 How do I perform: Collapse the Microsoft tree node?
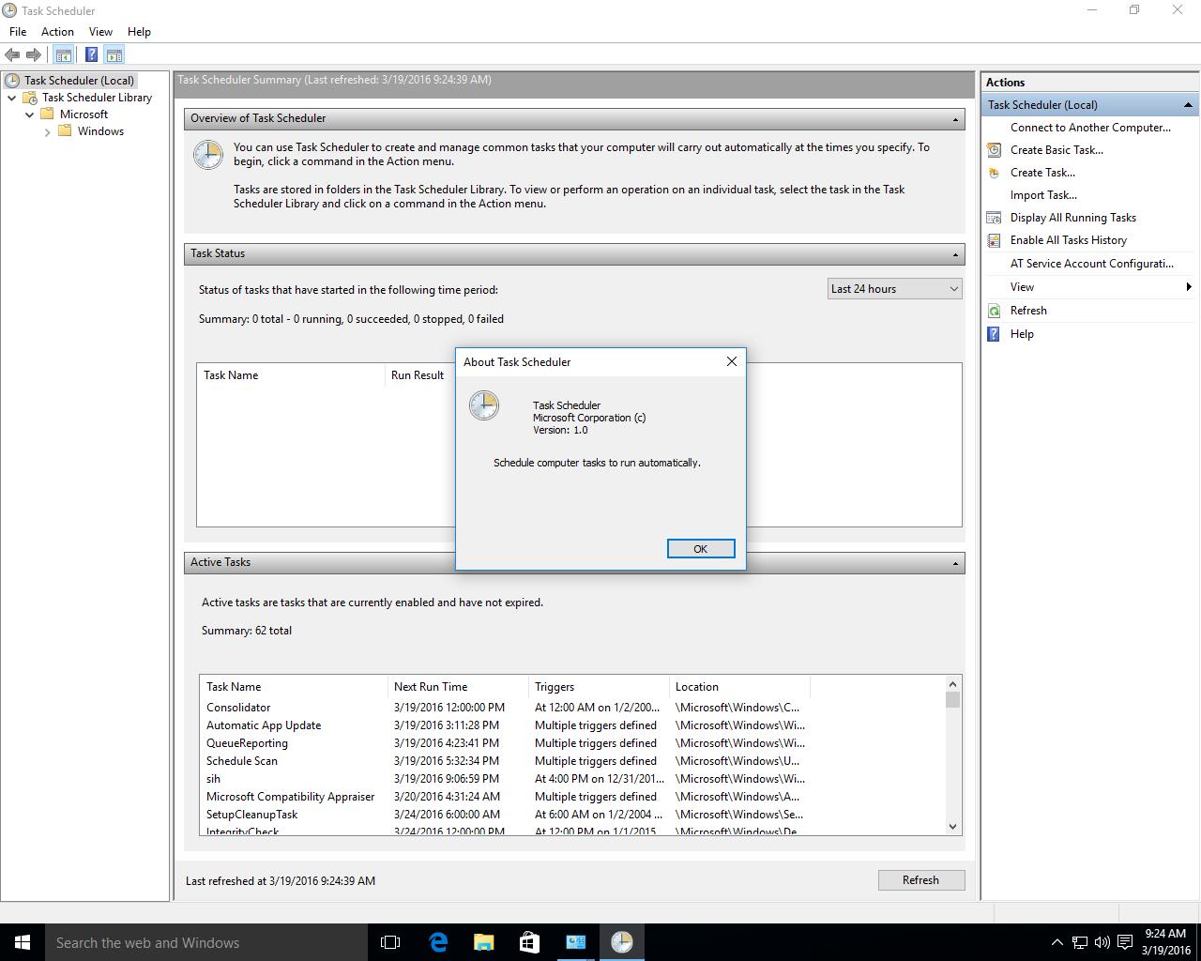pyautogui.click(x=29, y=114)
